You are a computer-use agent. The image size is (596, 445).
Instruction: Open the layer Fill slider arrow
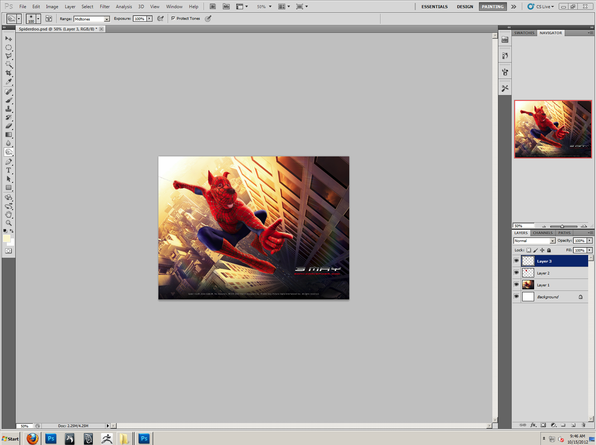pos(590,250)
